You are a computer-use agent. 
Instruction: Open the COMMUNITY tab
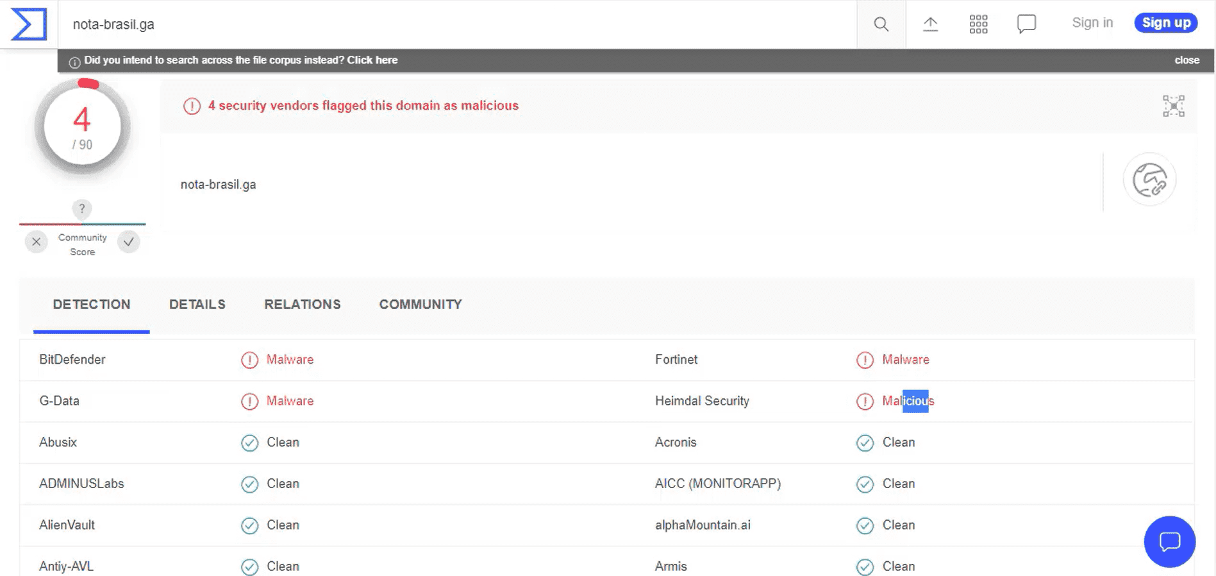(x=421, y=305)
